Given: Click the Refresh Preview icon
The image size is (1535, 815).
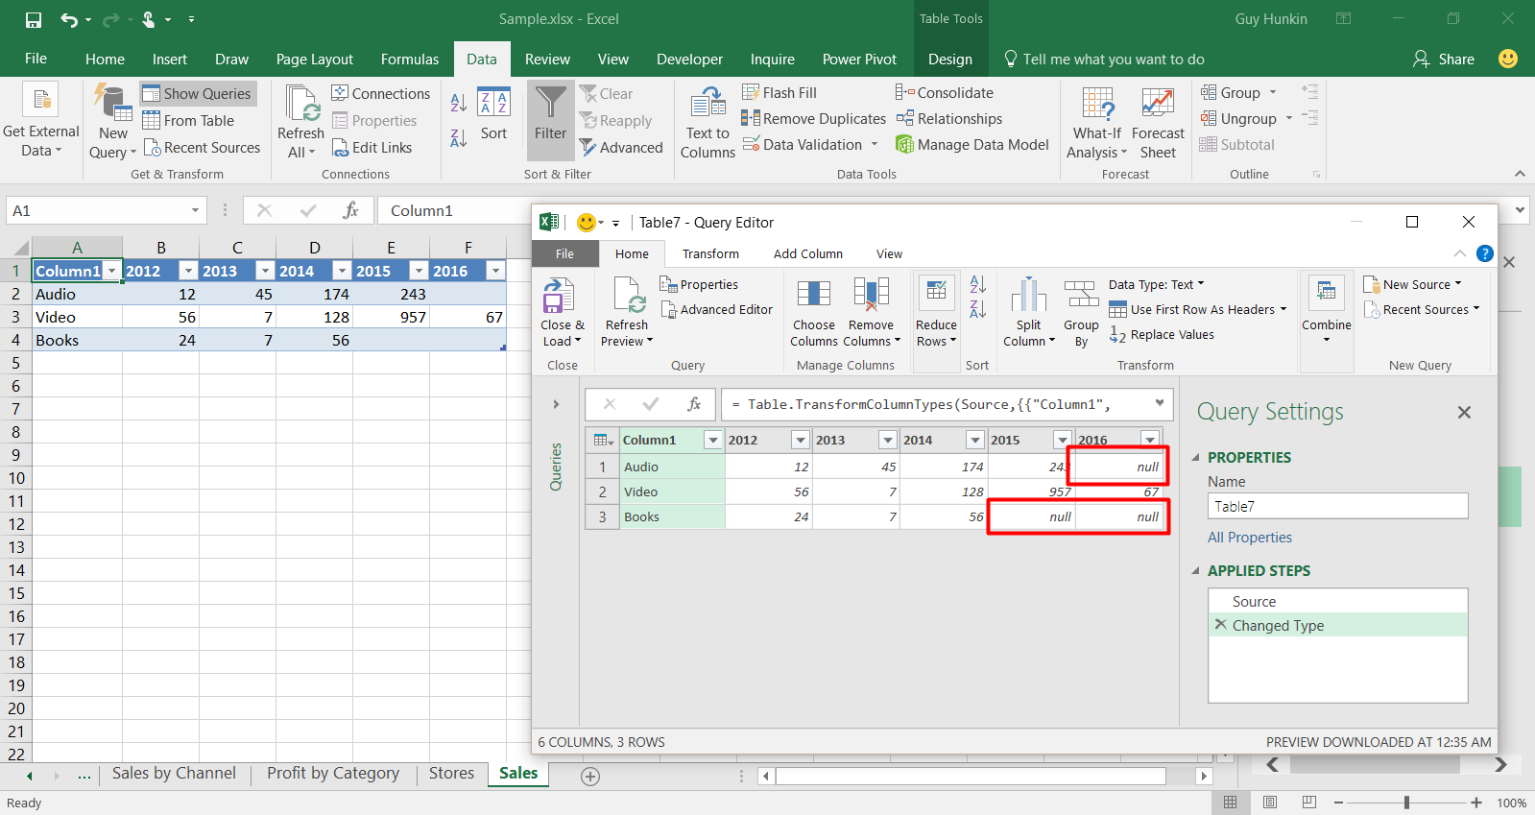Looking at the screenshot, I should click(627, 297).
